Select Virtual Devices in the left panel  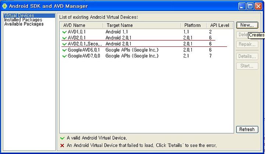(x=29, y=15)
